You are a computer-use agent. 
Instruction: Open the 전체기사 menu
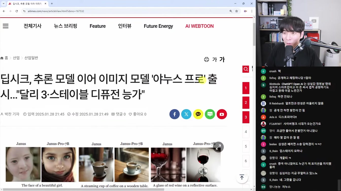pos(32,26)
